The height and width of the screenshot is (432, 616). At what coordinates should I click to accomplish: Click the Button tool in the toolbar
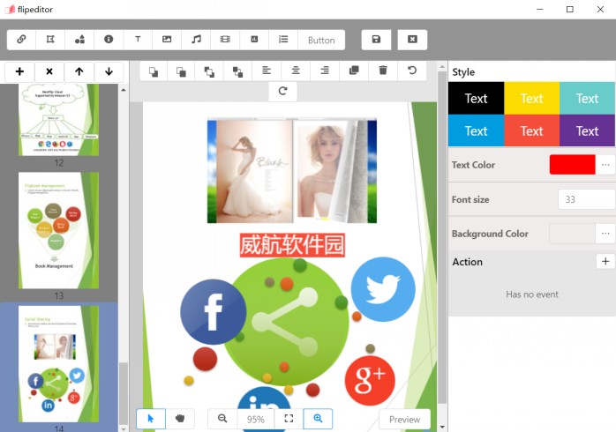tap(321, 40)
